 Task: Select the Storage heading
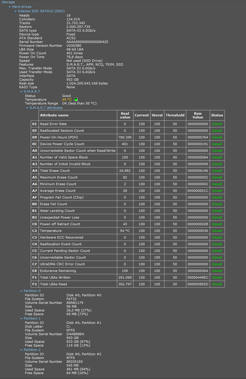(x=8, y=2)
